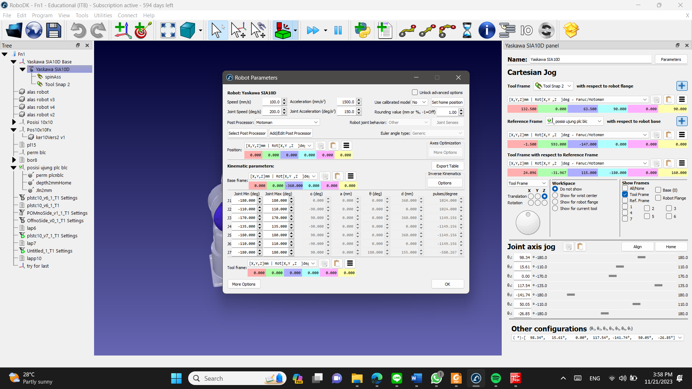Select the Show for wrist center radio button
Viewport: 692px width, 389px height.
tap(555, 196)
